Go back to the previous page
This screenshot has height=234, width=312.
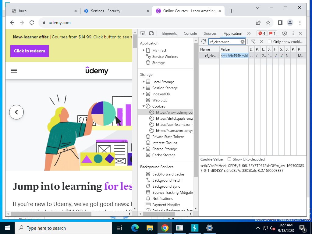click(x=12, y=23)
